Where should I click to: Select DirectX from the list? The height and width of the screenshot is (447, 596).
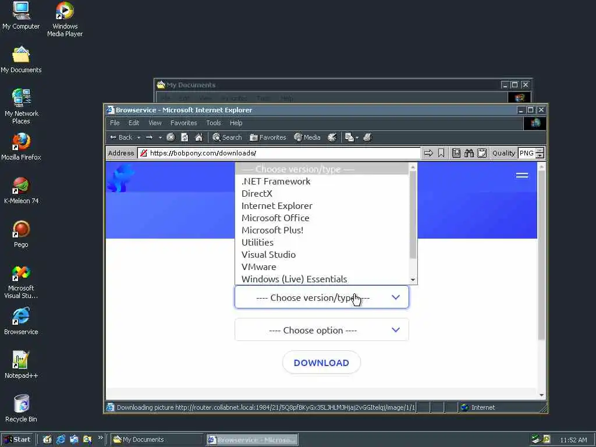[322, 193]
